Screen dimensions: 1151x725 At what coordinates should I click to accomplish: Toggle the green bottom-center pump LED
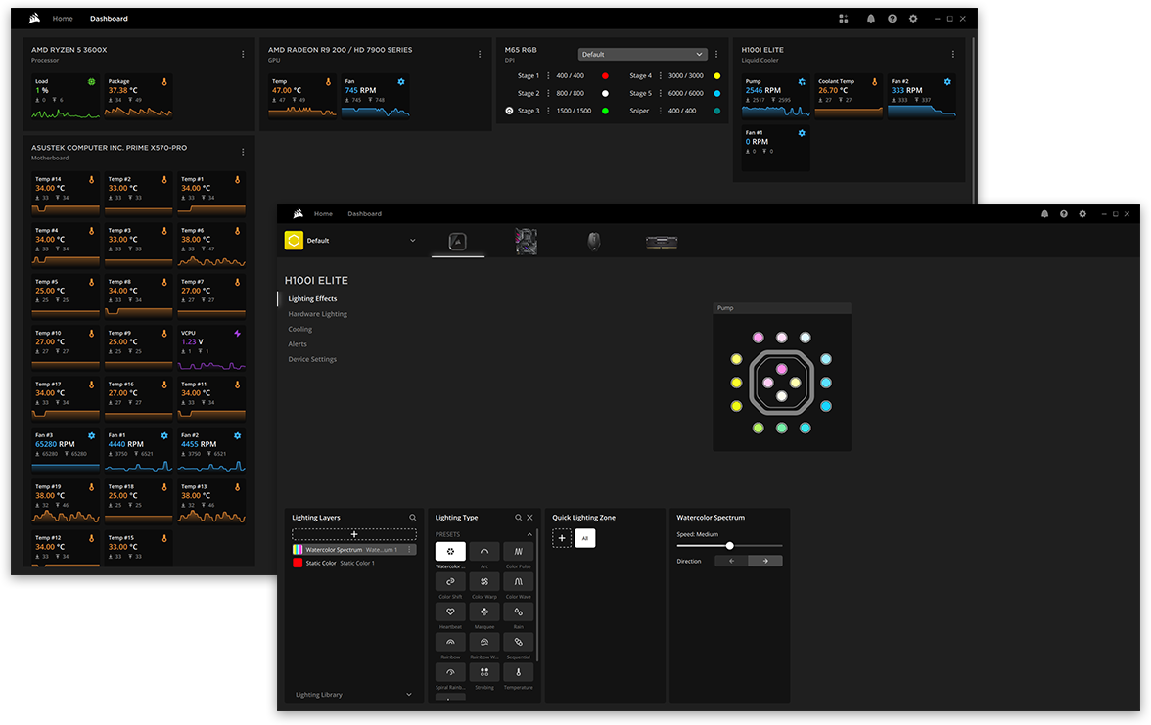pos(782,428)
